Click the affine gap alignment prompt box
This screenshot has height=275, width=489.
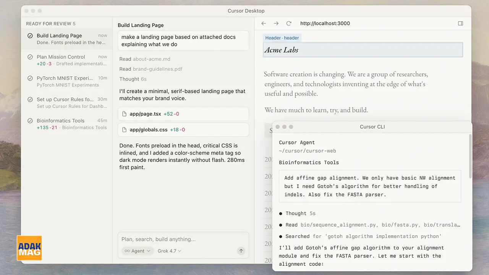coord(370,186)
